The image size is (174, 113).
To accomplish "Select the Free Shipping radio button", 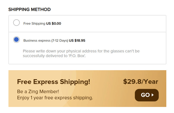I will (17, 23).
